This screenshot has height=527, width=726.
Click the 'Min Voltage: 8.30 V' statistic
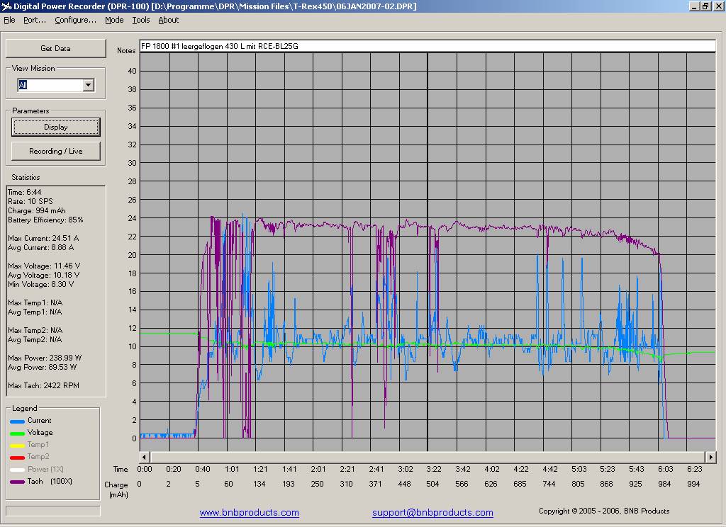click(40, 284)
